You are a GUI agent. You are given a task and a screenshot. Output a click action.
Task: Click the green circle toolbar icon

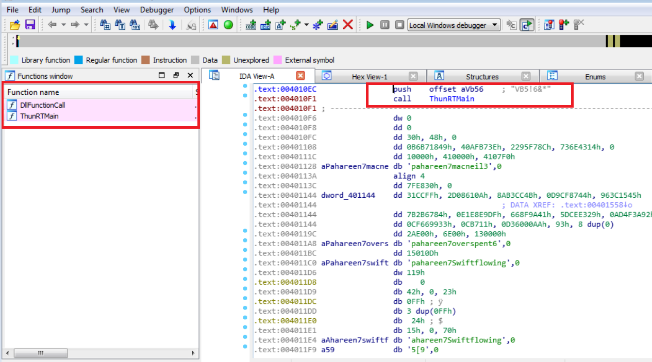pyautogui.click(x=228, y=25)
